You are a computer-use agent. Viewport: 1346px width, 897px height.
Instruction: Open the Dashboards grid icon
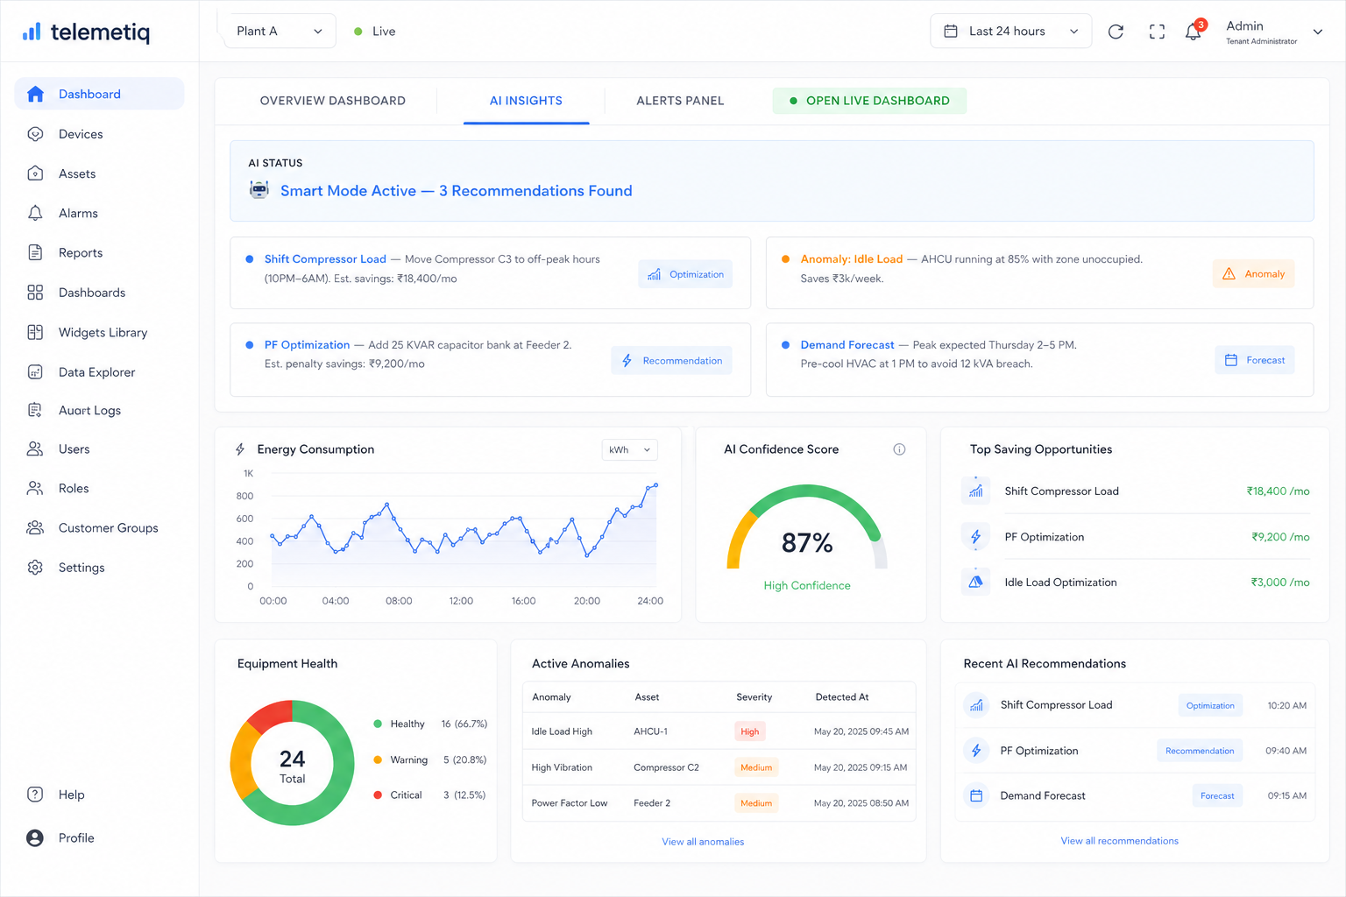(x=35, y=293)
